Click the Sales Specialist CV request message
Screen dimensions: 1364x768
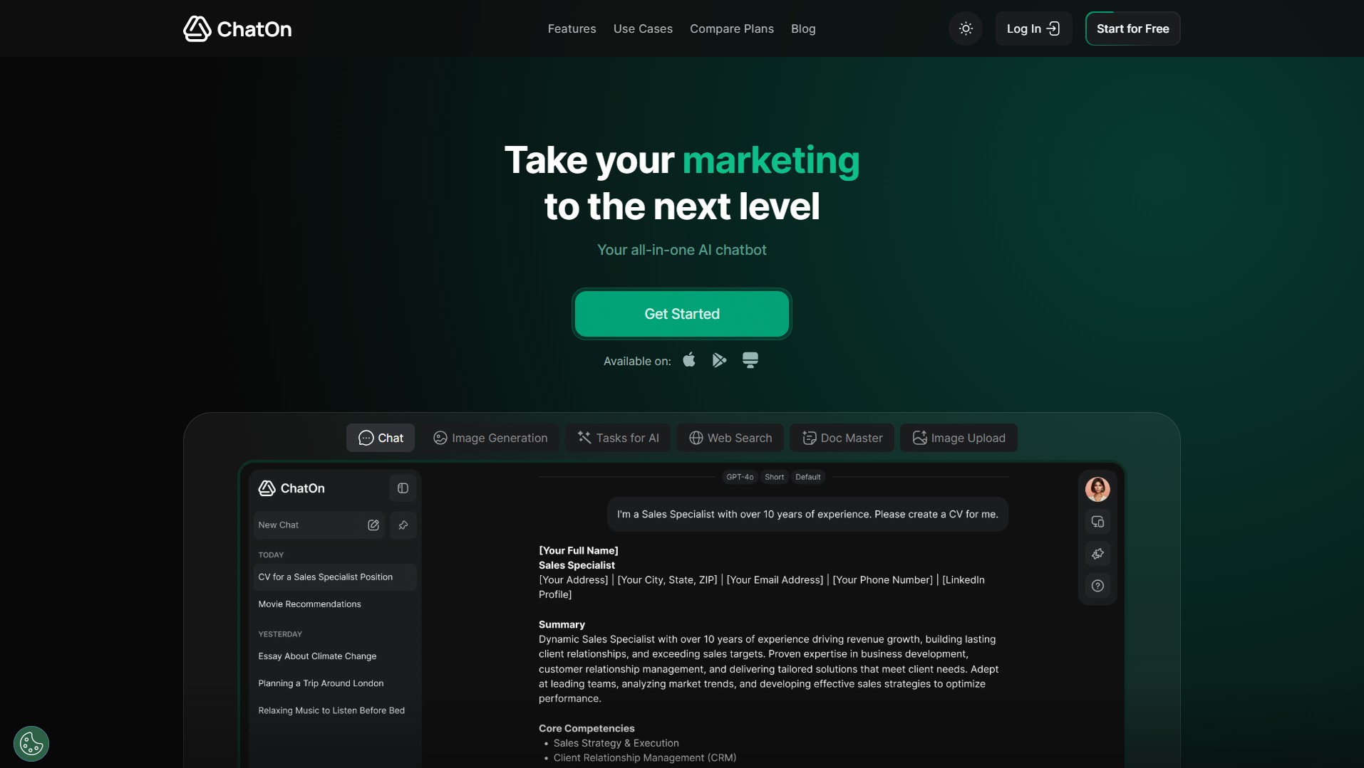coord(807,514)
